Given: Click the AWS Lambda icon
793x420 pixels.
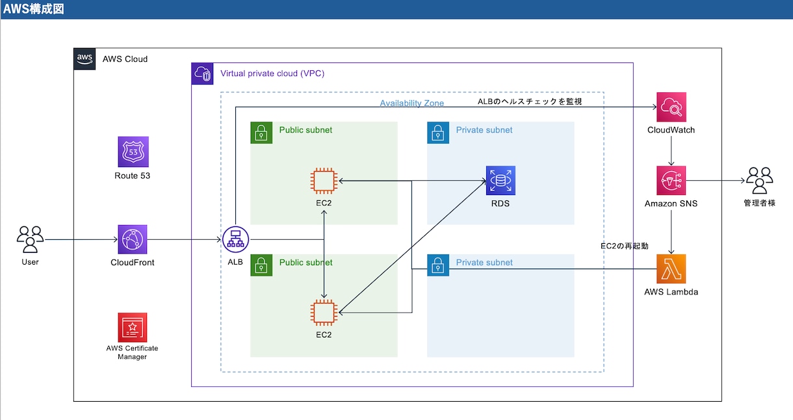Looking at the screenshot, I should 671,269.
